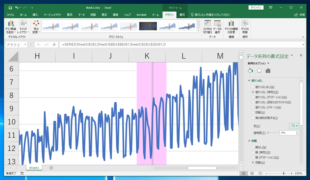Switch to the Data (データ) tab
Viewport: 310px width, 180px height.
click(81, 15)
